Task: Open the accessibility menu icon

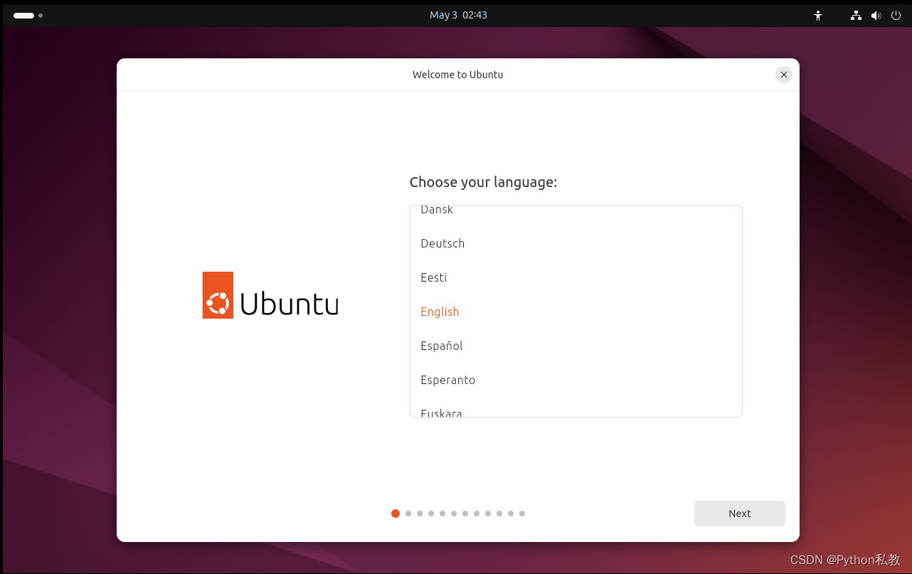Action: point(818,15)
